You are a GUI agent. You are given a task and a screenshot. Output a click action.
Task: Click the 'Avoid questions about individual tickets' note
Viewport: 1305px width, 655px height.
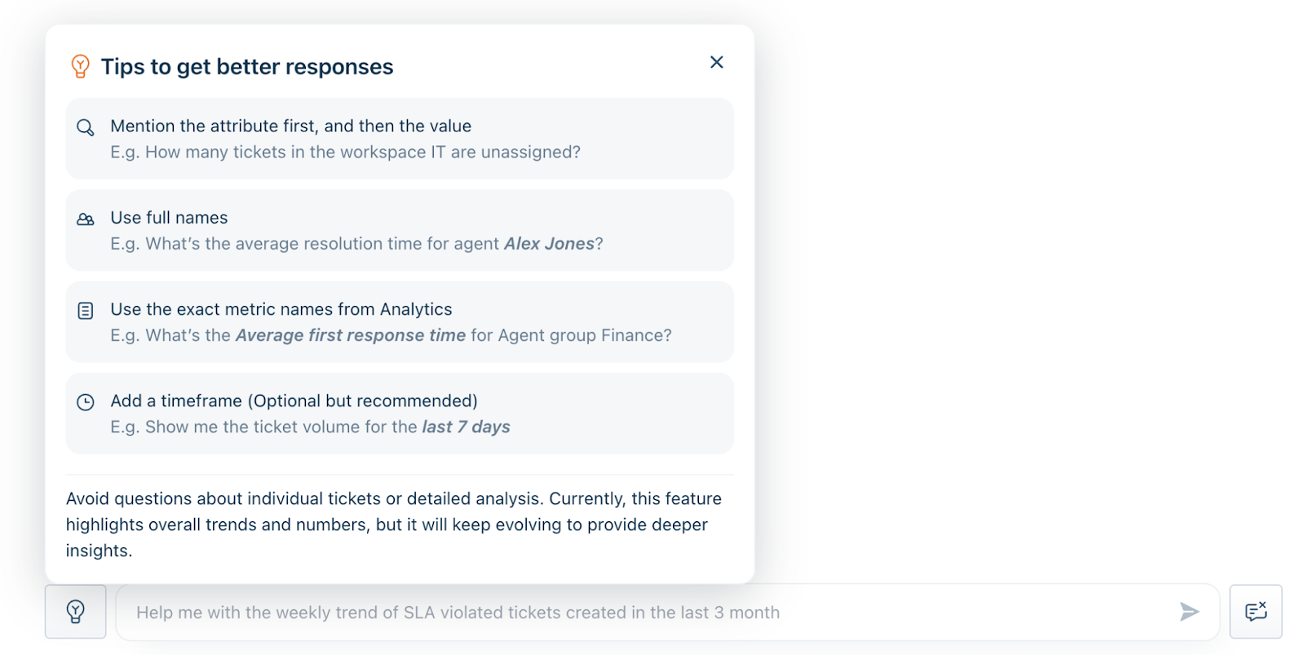393,524
